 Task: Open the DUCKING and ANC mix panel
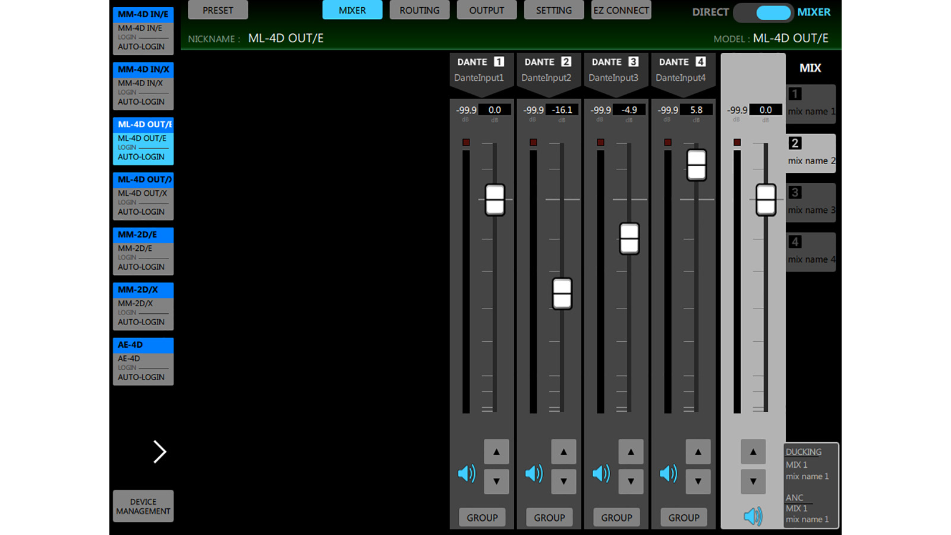[x=811, y=485]
